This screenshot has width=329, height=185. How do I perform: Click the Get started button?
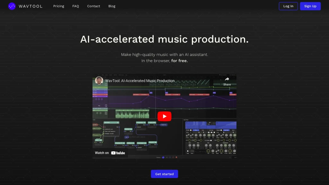click(164, 174)
